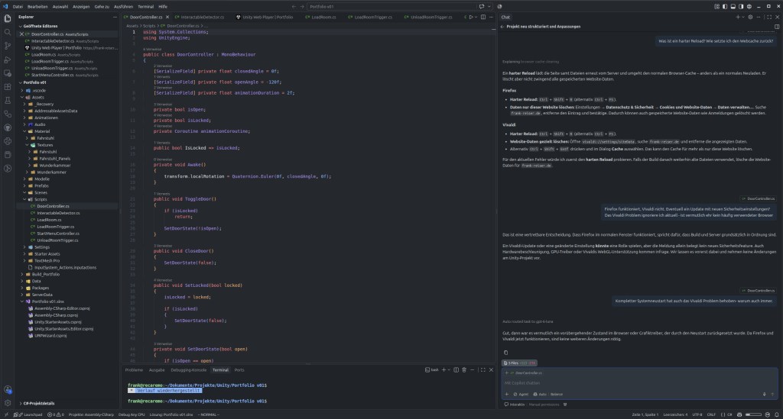Toggle the secondary side bar visibility
The width and height of the screenshot is (783, 419).
point(740,6)
